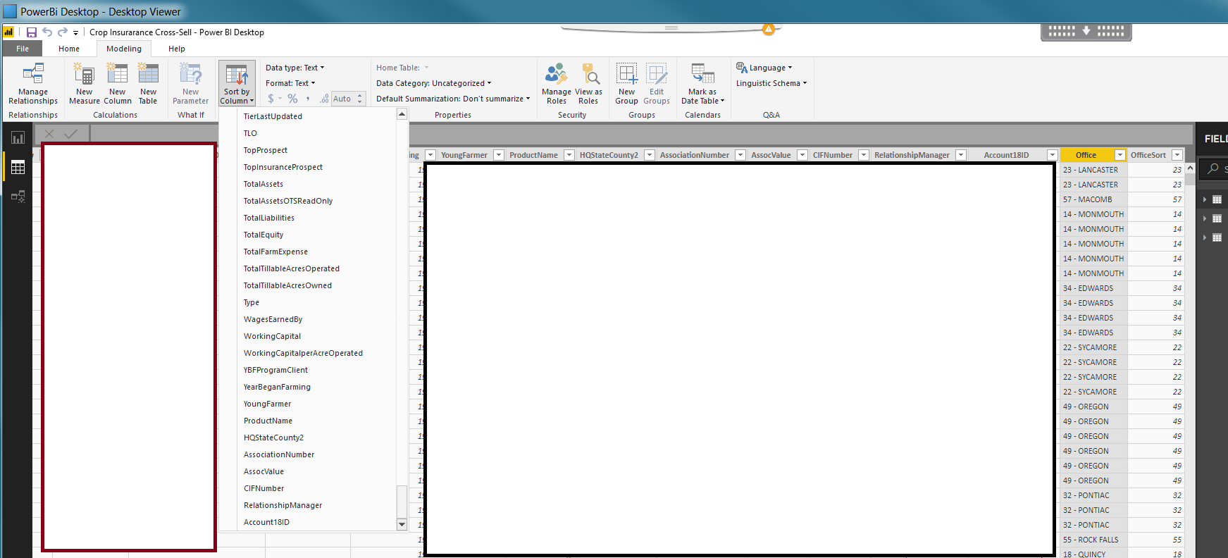Apply percentage format

click(292, 99)
